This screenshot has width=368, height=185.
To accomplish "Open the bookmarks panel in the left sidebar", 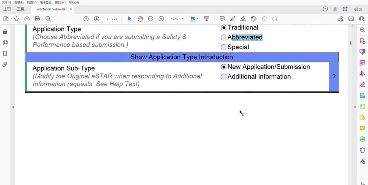I will 5,54.
